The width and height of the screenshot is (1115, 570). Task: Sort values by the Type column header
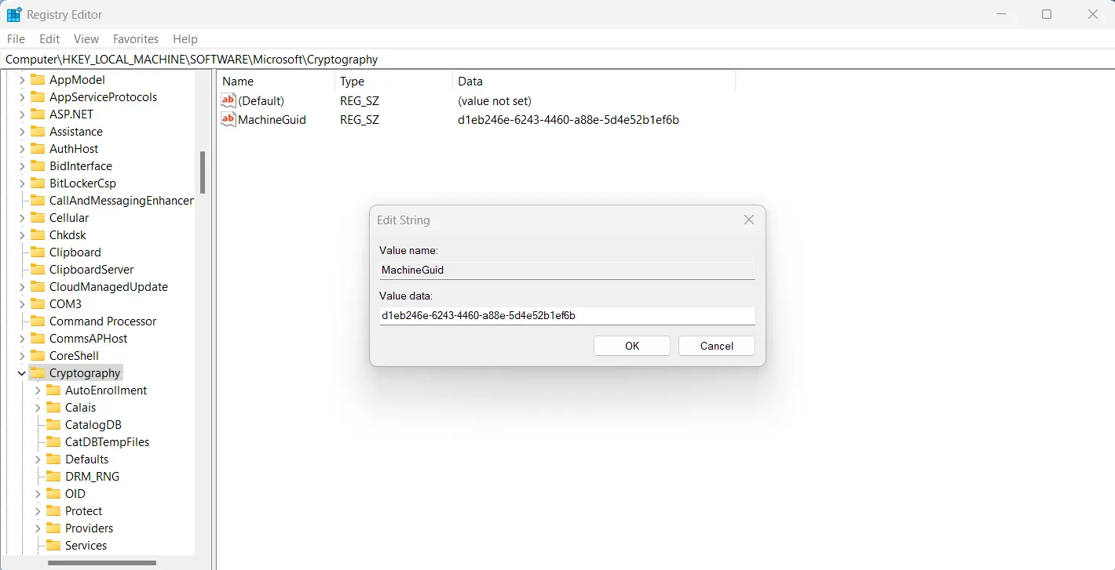click(x=393, y=82)
